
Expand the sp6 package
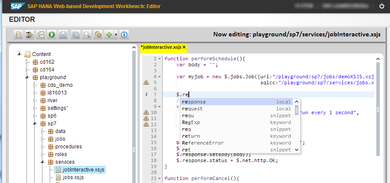(35, 116)
